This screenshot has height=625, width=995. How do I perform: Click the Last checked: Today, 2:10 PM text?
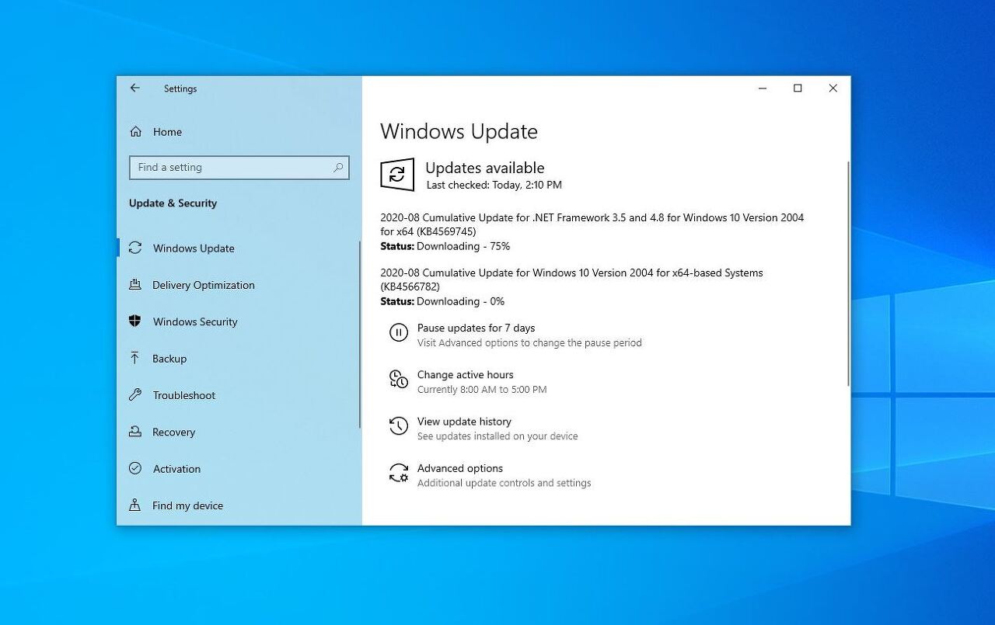494,185
